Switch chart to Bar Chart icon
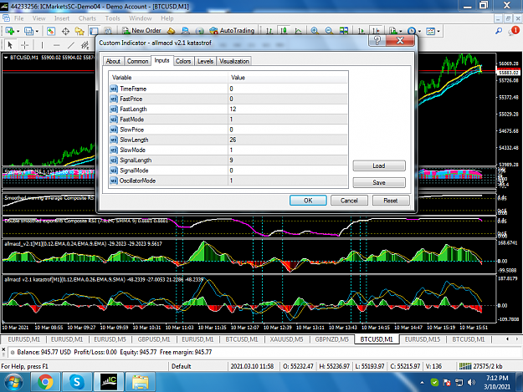The image size is (523, 392). [269, 31]
